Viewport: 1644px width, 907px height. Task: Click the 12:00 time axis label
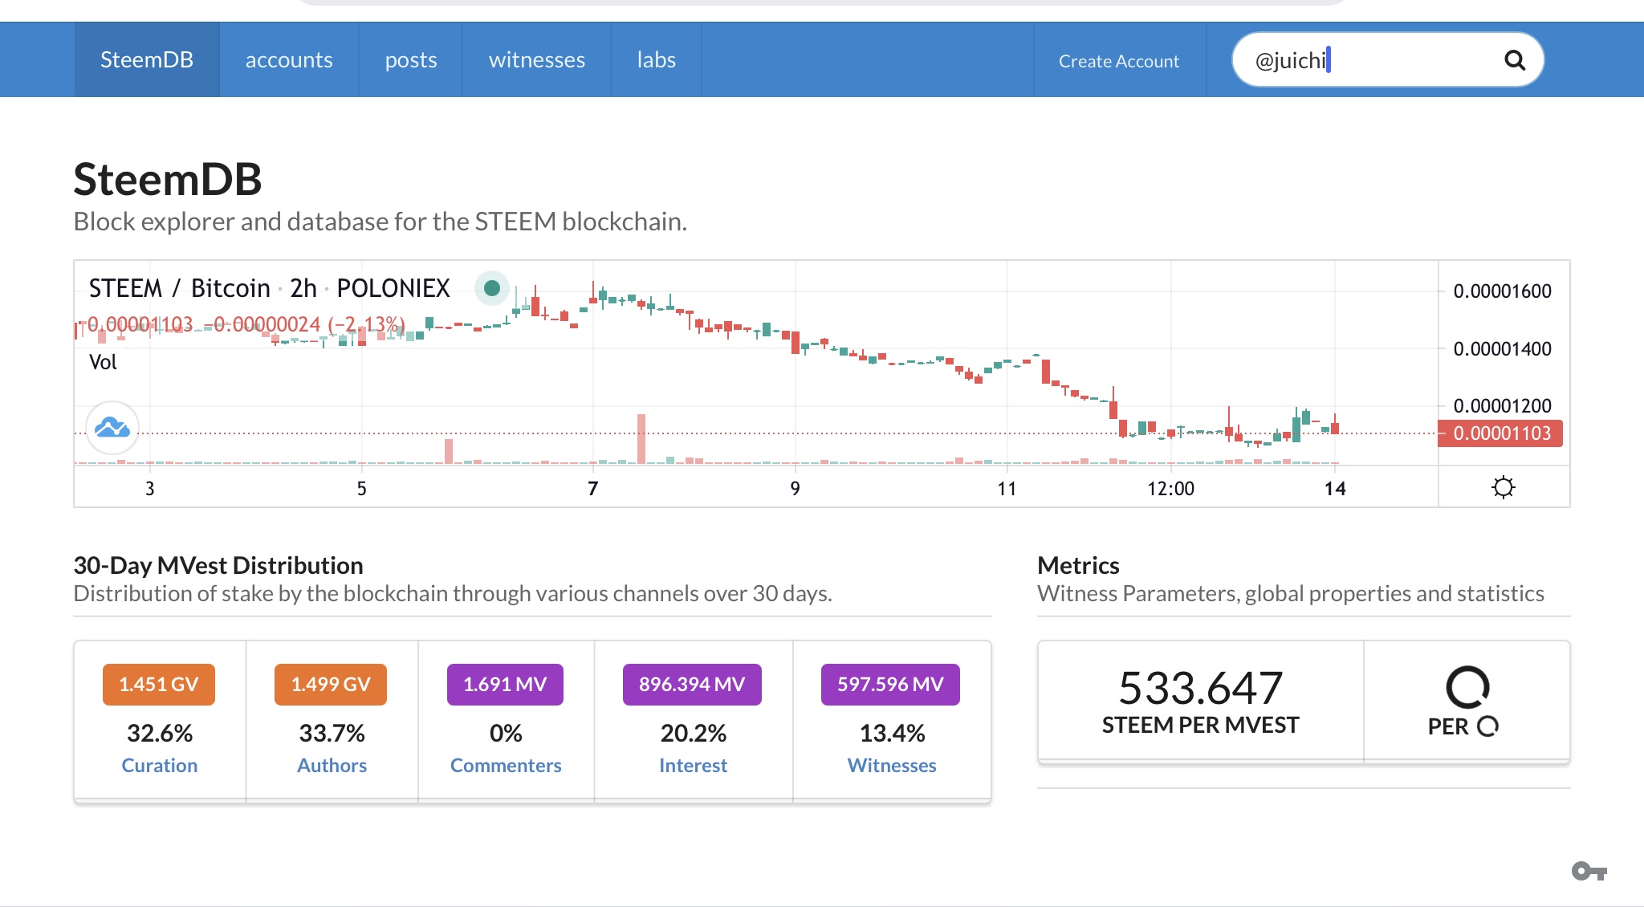[1171, 489]
